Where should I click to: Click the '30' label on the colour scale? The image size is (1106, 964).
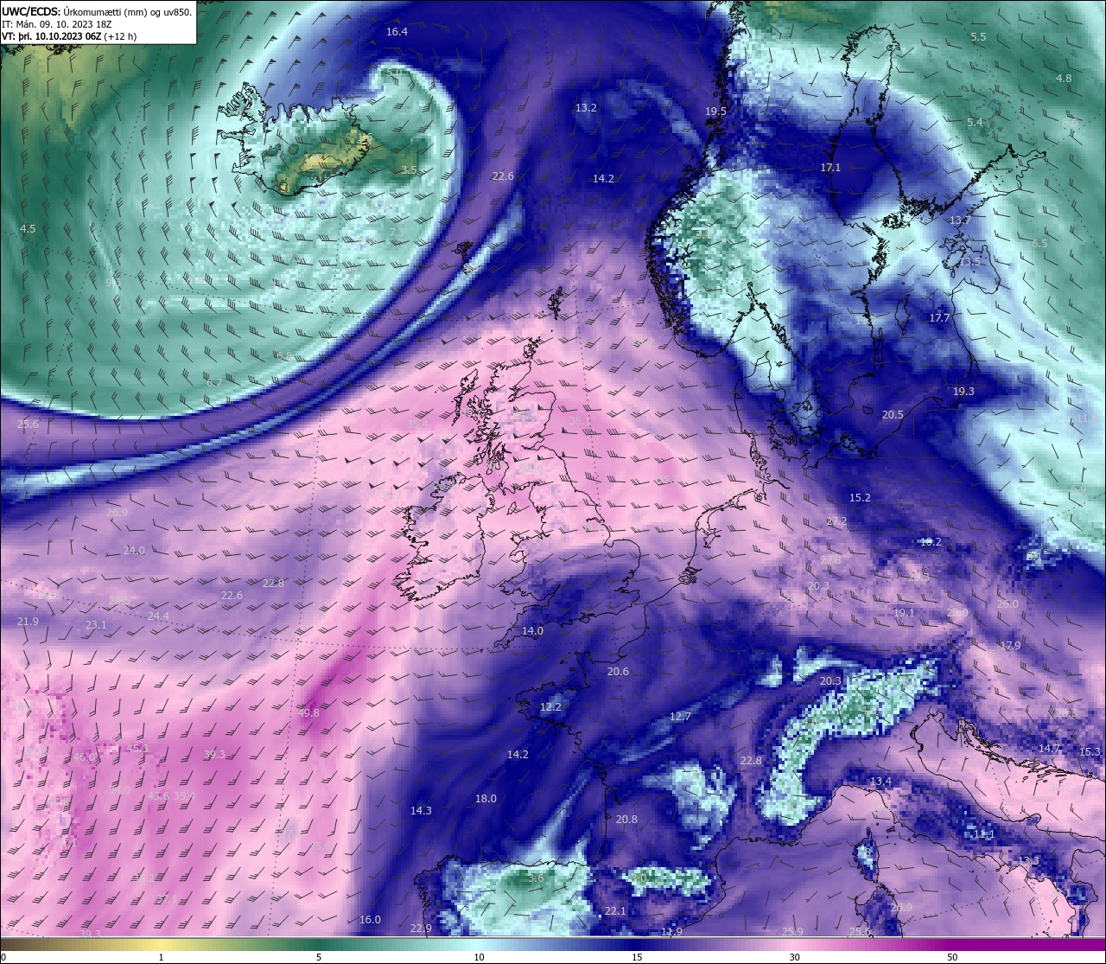coord(794,957)
